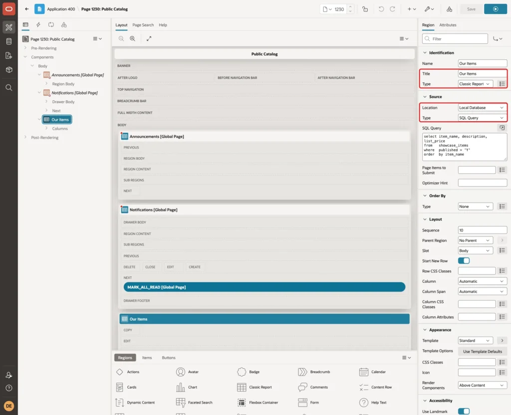Screen dimensions: 511x415
Task: Click the page lock icon in toolbar
Action: coord(365,9)
